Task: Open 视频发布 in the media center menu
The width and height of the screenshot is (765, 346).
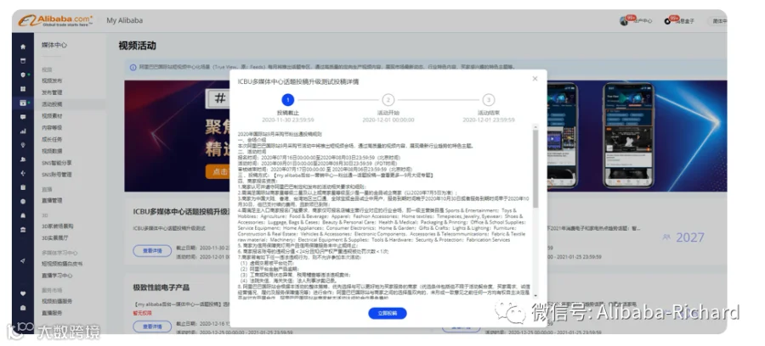Action: 52,81
